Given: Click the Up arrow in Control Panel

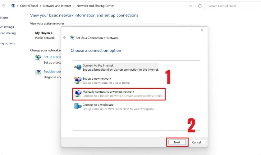Looking at the screenshot, I should click(x=4, y=6).
